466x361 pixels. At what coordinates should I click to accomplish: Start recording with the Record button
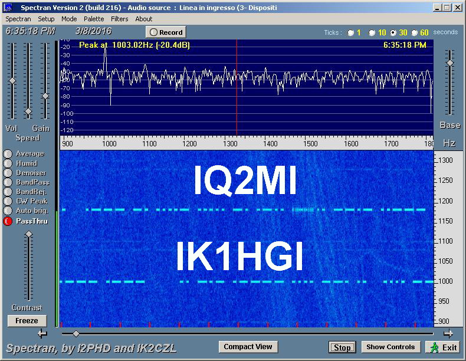click(166, 32)
